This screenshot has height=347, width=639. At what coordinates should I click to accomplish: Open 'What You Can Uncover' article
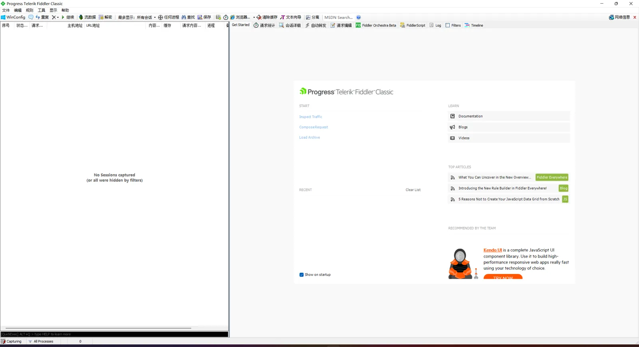tap(495, 177)
